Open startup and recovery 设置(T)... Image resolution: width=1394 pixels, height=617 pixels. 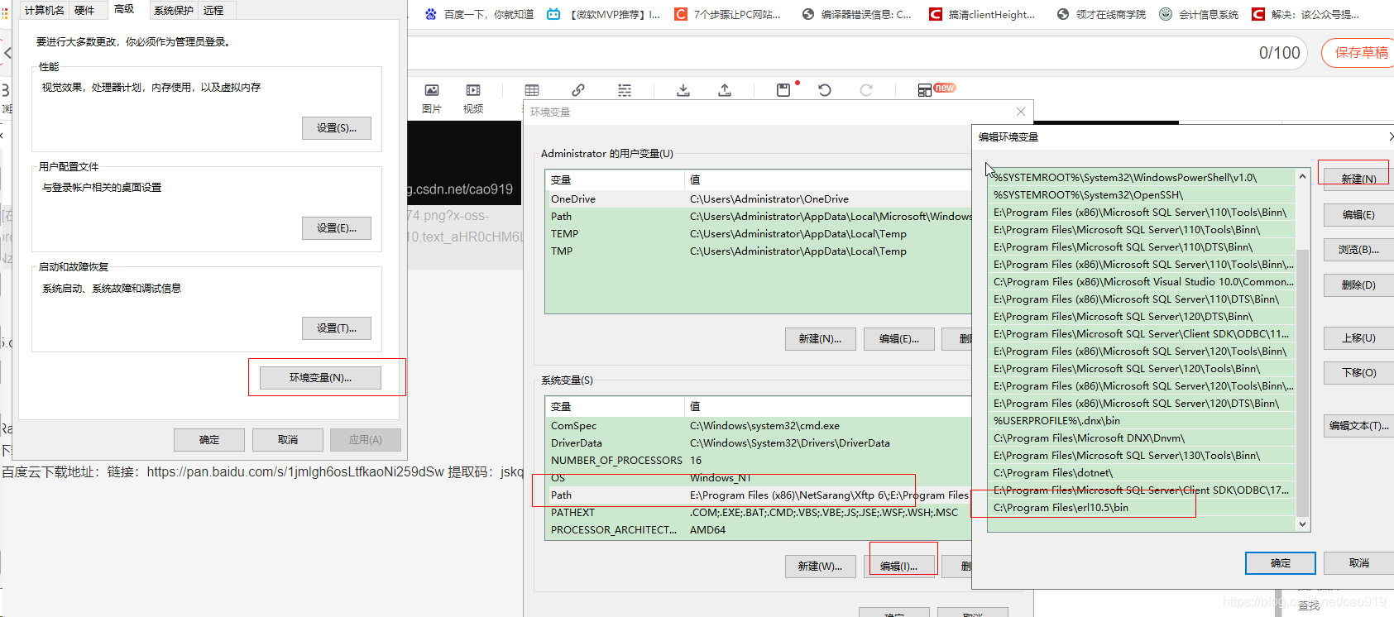click(x=337, y=328)
